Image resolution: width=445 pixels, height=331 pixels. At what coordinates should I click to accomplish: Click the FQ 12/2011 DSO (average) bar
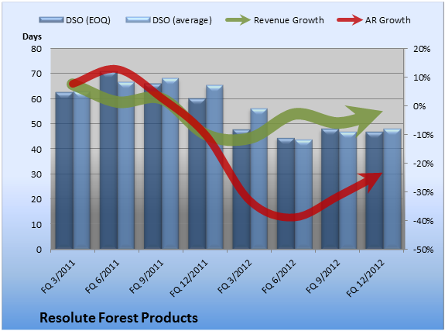pyautogui.click(x=214, y=167)
